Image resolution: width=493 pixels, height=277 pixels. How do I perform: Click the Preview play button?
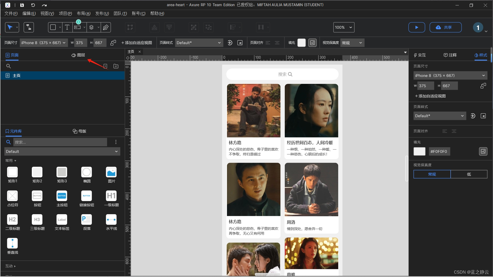(x=416, y=27)
